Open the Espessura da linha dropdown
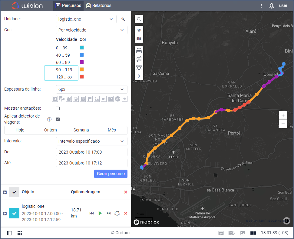The image size is (294, 239). coord(91,89)
